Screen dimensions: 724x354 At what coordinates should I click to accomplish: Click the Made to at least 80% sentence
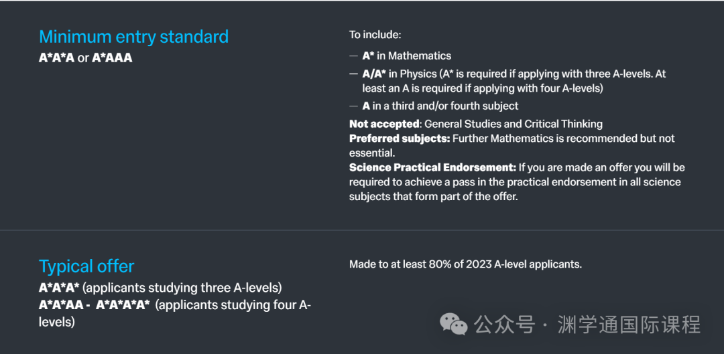point(465,264)
